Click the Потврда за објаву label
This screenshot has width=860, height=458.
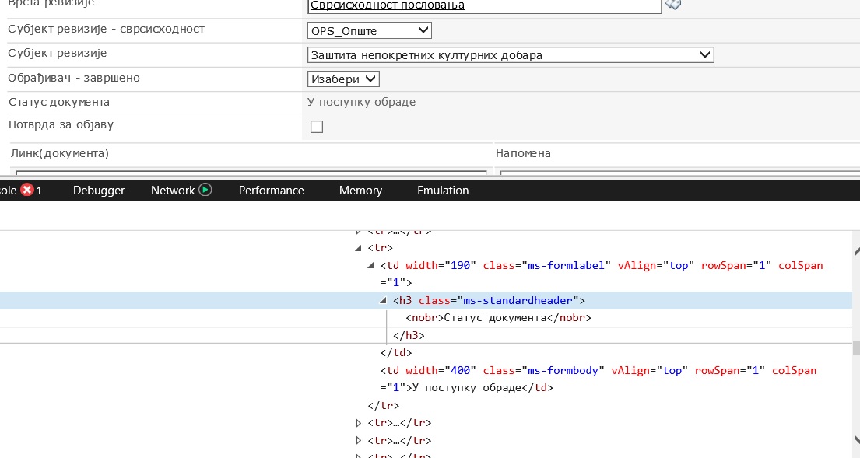pos(61,124)
